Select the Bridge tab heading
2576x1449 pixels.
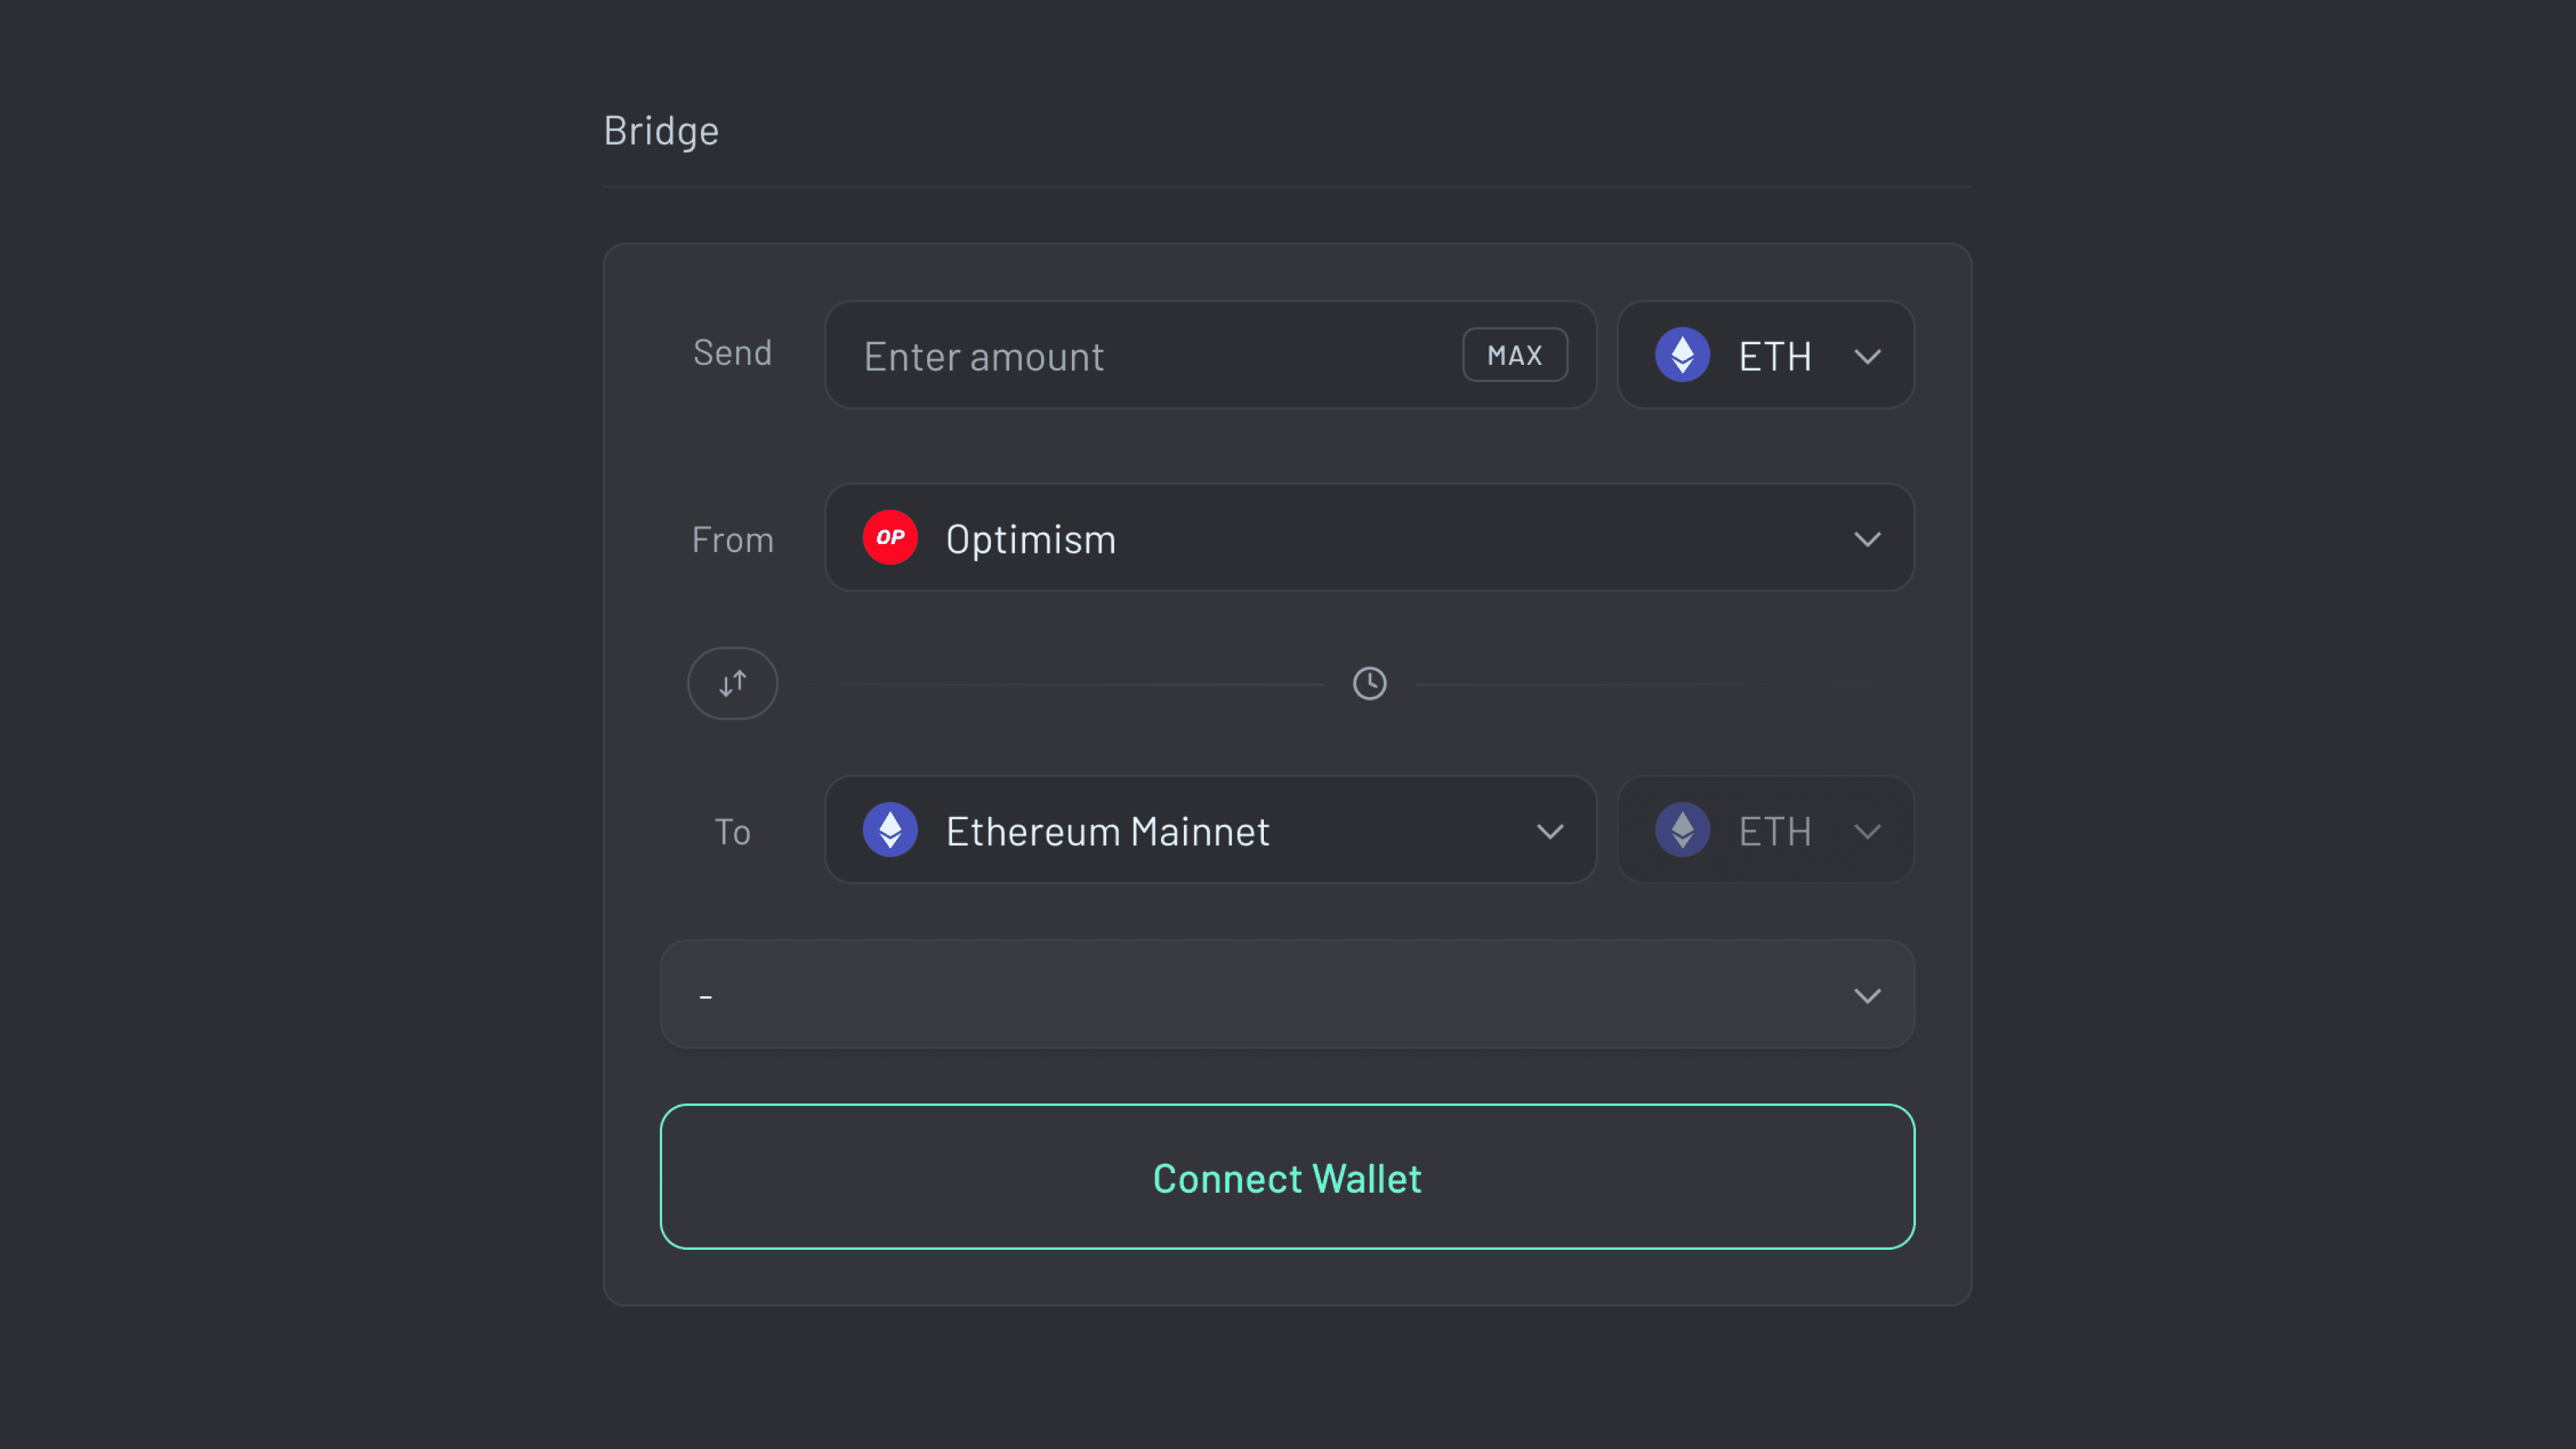[661, 129]
